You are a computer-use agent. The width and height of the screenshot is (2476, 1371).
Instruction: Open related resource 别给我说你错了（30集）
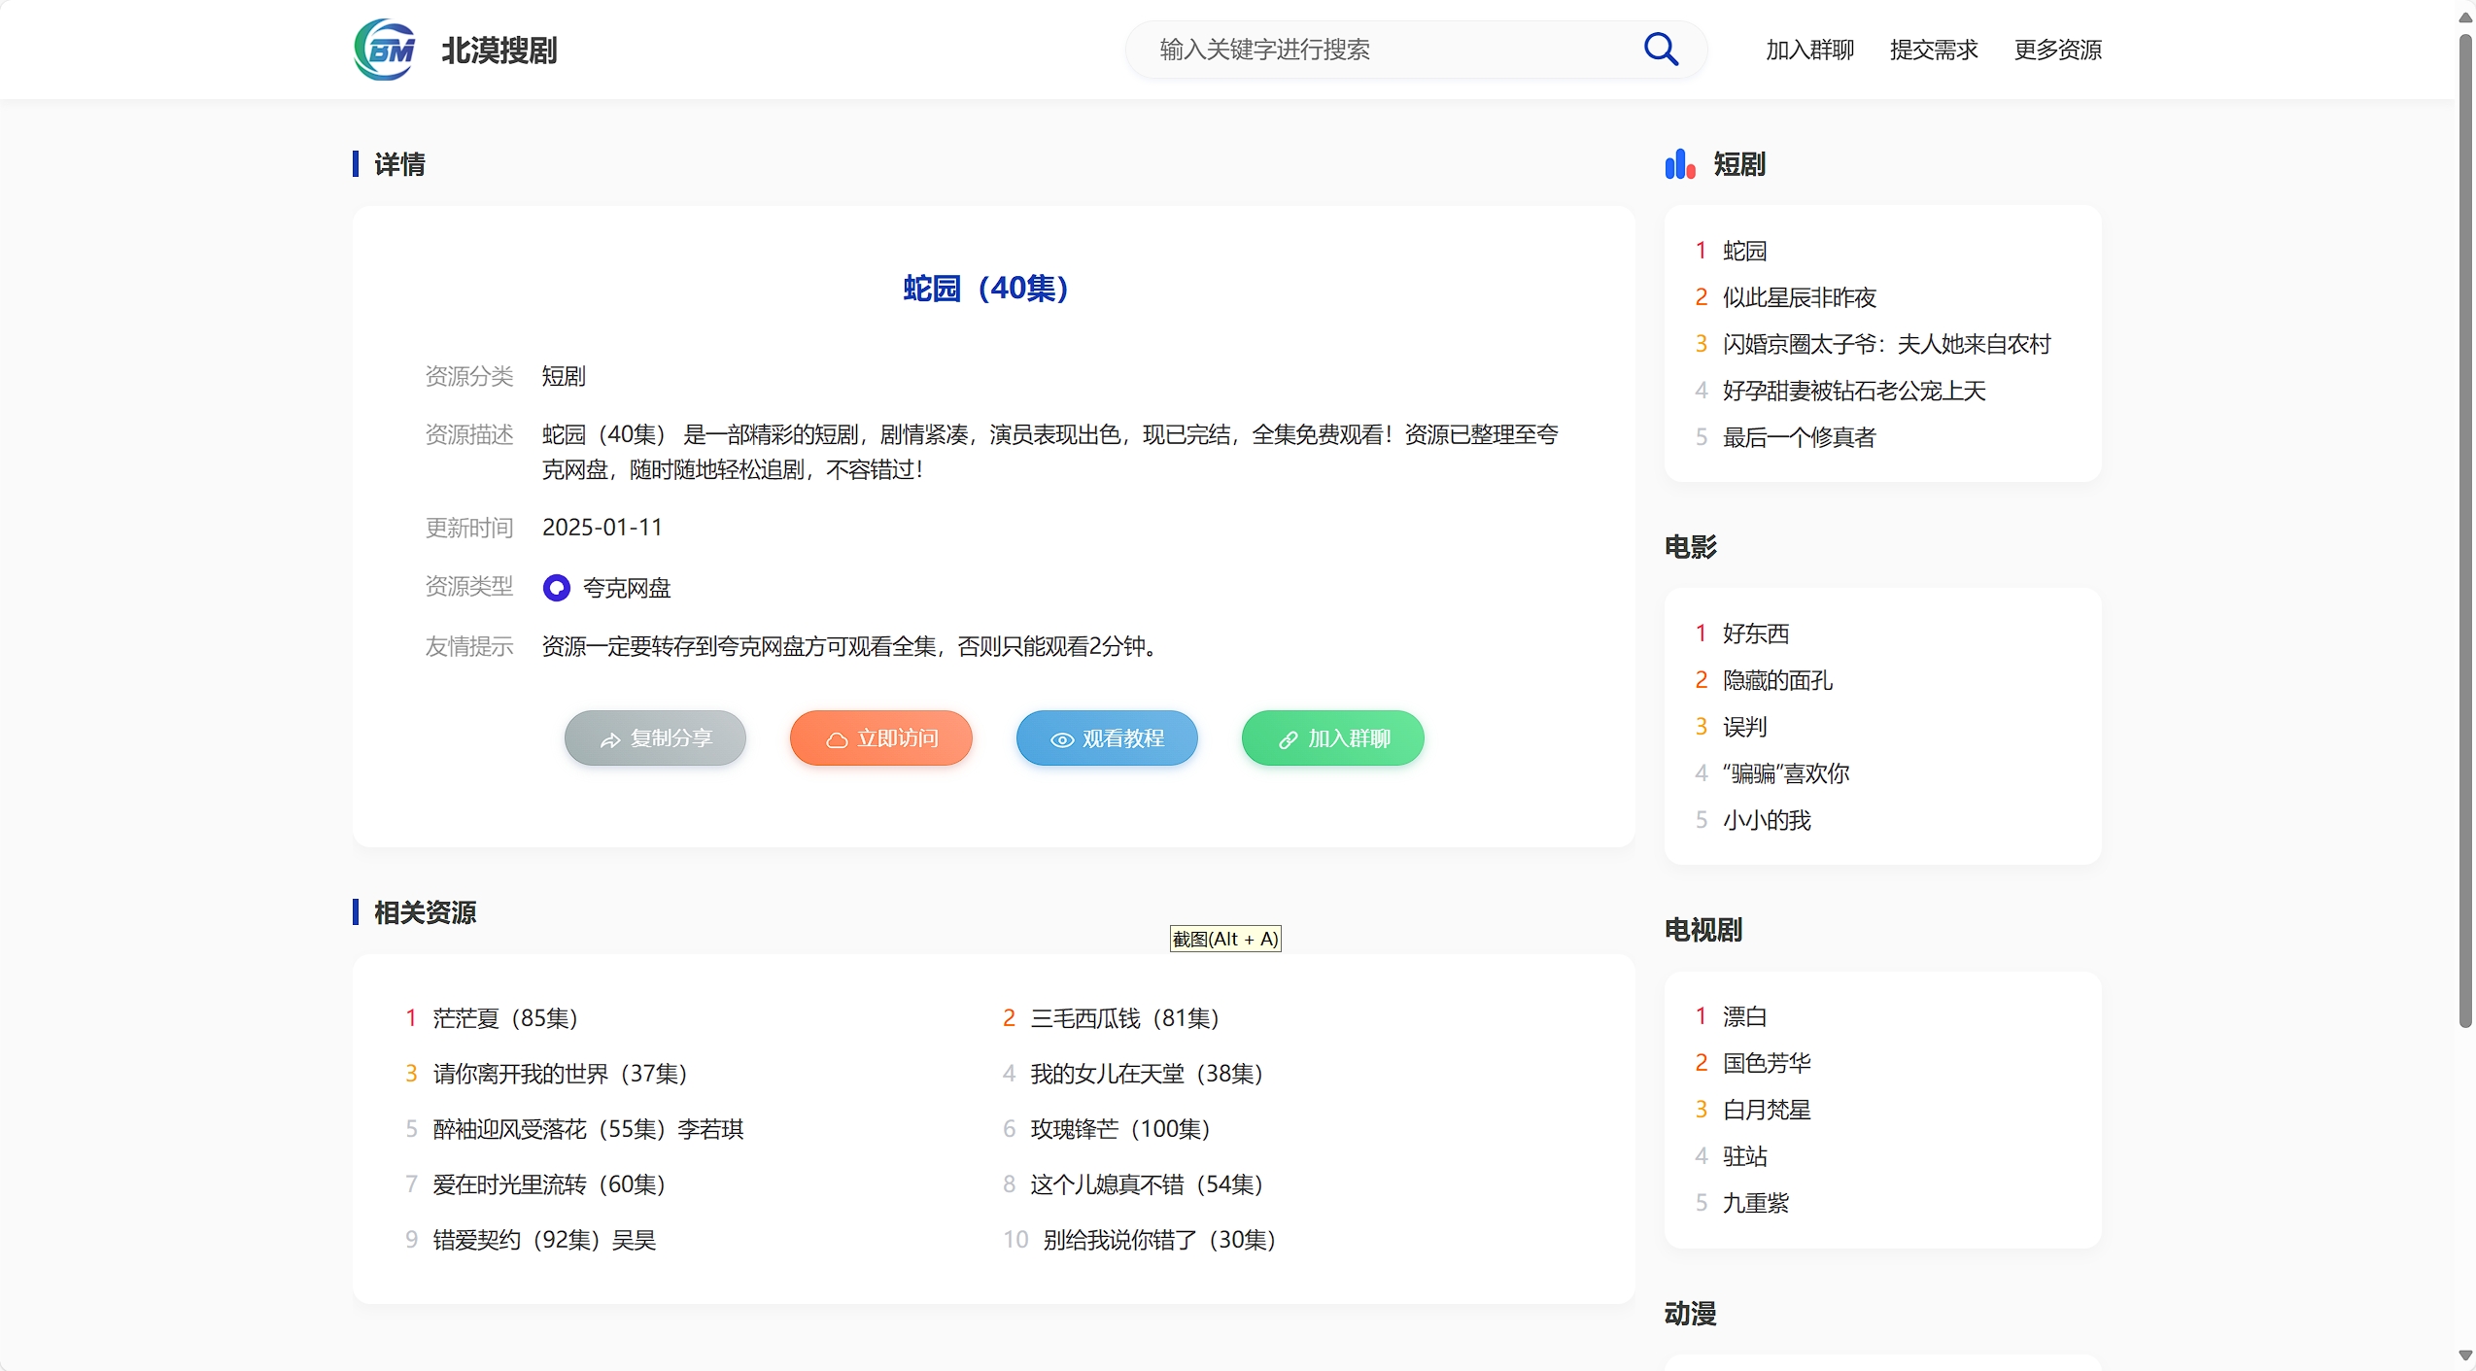coord(1160,1240)
